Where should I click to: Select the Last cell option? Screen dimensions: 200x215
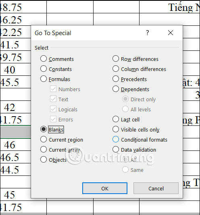pyautogui.click(x=116, y=119)
